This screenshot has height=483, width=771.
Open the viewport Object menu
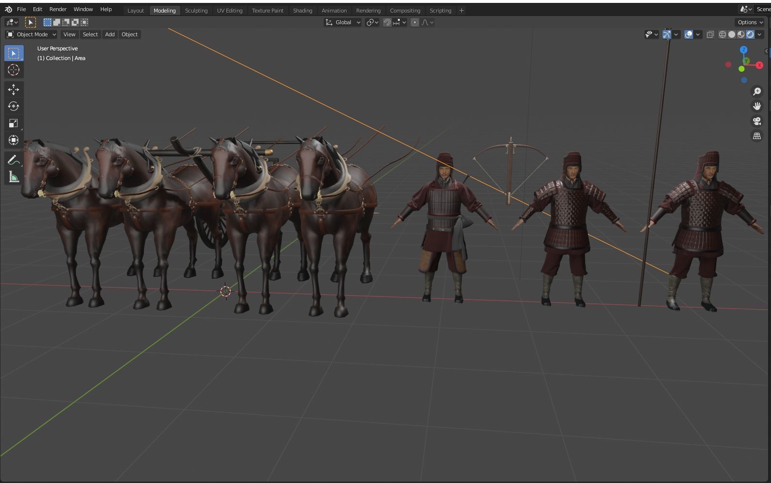pos(129,34)
